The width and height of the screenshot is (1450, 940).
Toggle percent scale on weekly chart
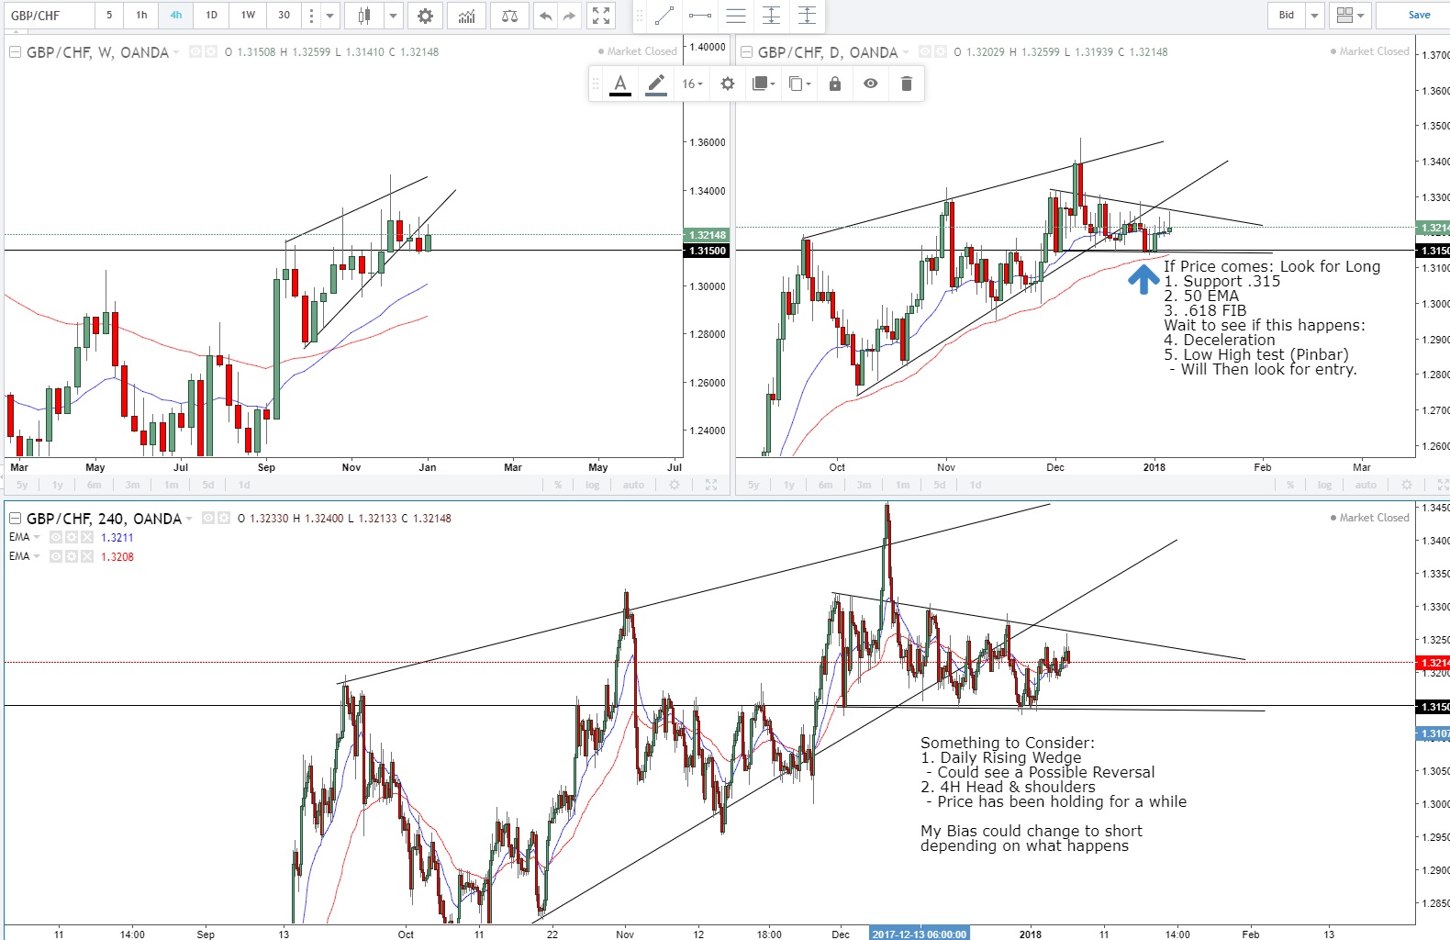[x=558, y=485]
